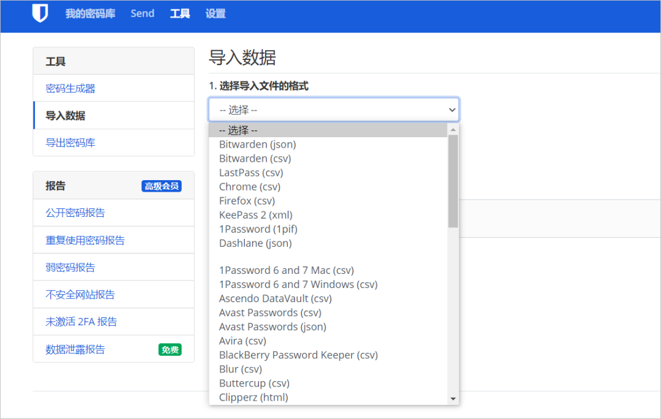Click the Bitwarden shield logo

(x=40, y=13)
